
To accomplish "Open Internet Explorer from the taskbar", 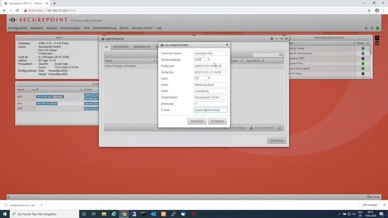I will click(x=114, y=214).
